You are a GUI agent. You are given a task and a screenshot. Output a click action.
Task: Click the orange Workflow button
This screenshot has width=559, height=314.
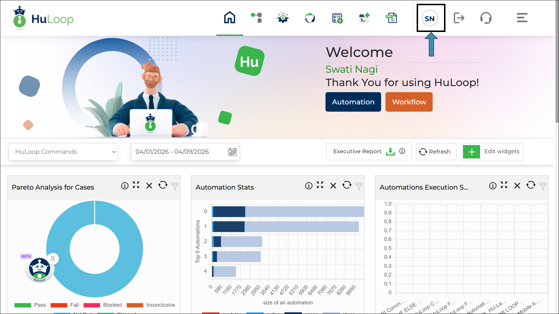(x=409, y=102)
